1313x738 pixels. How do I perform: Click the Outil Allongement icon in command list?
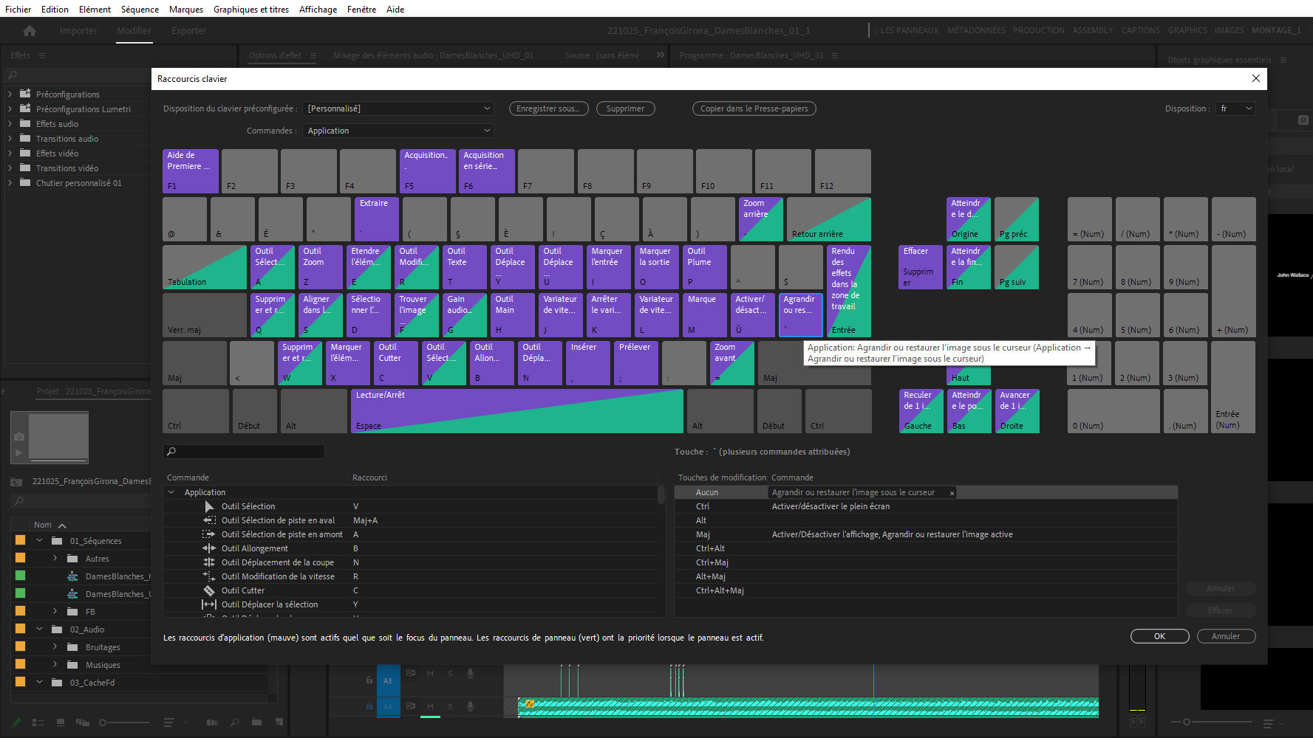tap(209, 548)
